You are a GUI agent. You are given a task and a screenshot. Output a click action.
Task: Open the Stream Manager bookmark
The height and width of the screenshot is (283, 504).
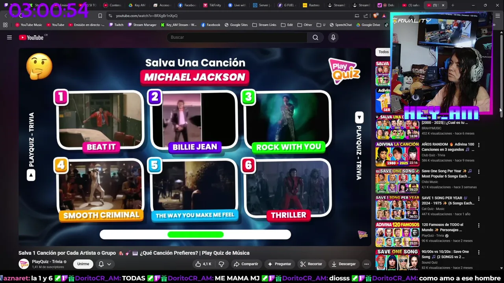pos(142,25)
